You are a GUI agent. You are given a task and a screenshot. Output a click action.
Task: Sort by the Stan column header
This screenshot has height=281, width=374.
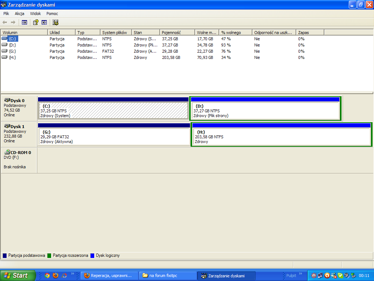[146, 33]
